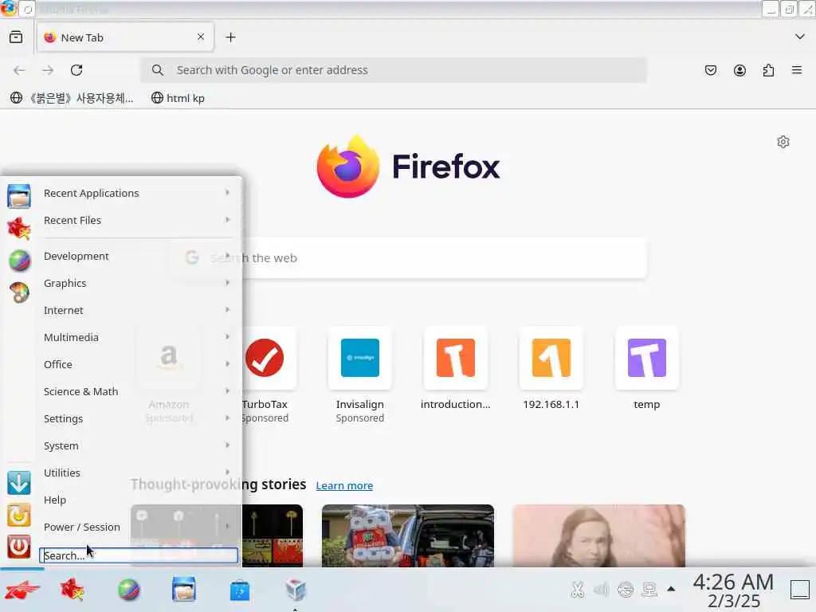The width and height of the screenshot is (816, 612).
Task: Expand Recent Applications submenu
Action: 138,193
